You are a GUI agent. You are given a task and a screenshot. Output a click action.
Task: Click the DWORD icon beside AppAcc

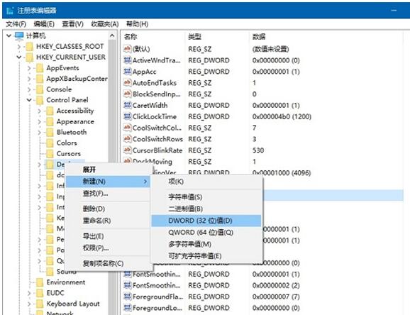[x=128, y=72]
